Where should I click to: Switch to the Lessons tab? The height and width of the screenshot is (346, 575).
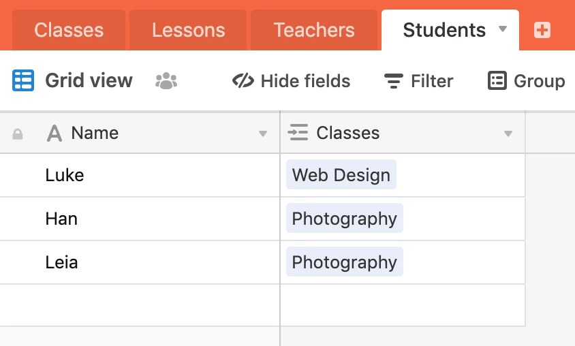(x=188, y=30)
